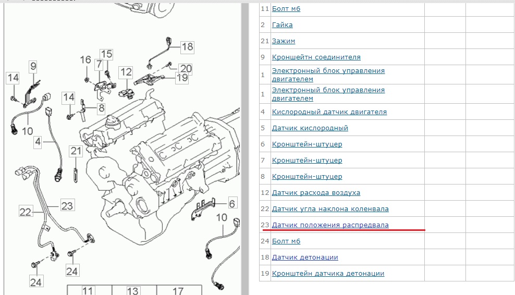Click the "Датчик расхода воздуха" link

pos(316,193)
